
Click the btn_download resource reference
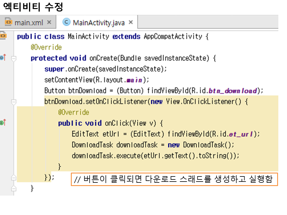pyautogui.click(x=233, y=91)
